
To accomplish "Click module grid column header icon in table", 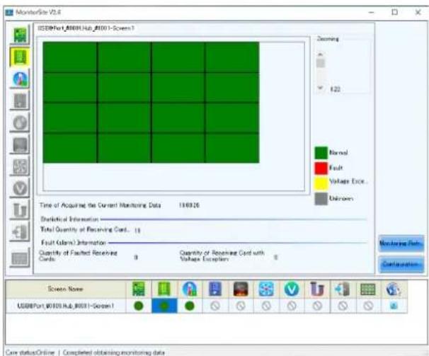I will click(368, 289).
